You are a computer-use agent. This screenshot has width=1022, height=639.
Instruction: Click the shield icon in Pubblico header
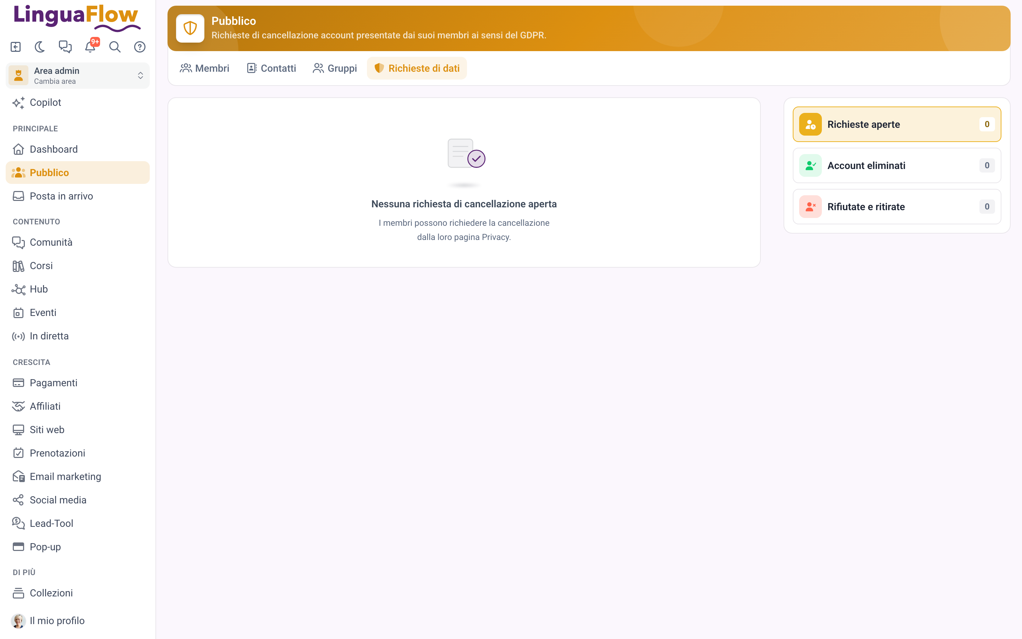coord(190,28)
